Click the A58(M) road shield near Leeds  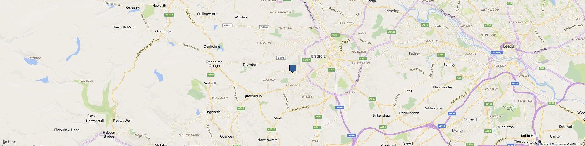[497, 53]
